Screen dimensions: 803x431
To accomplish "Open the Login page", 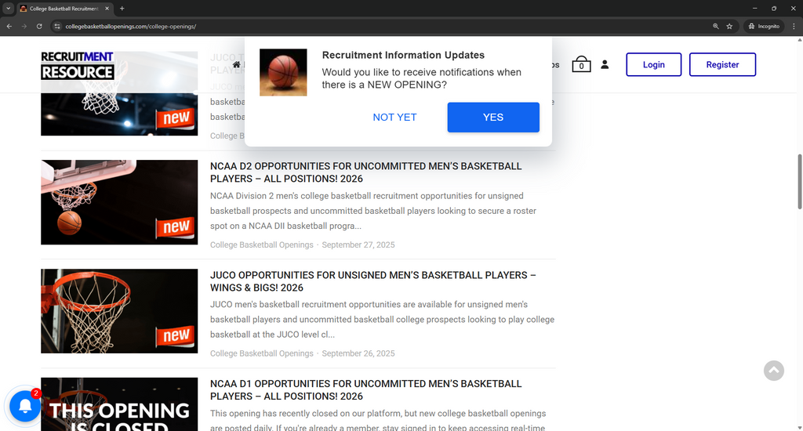I will point(653,64).
